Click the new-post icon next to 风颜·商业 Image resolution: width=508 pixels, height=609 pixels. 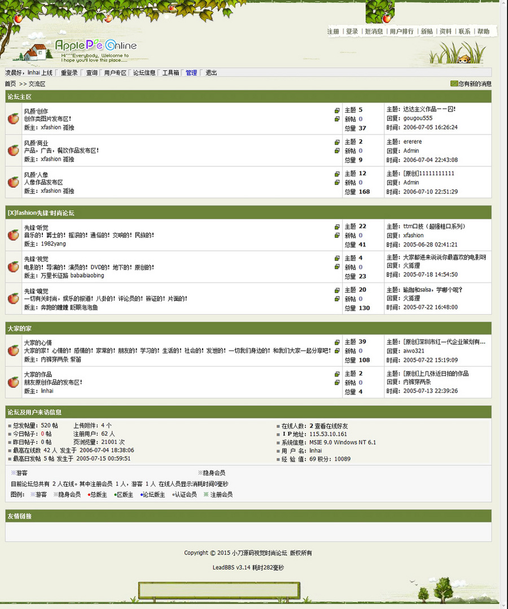(x=336, y=151)
